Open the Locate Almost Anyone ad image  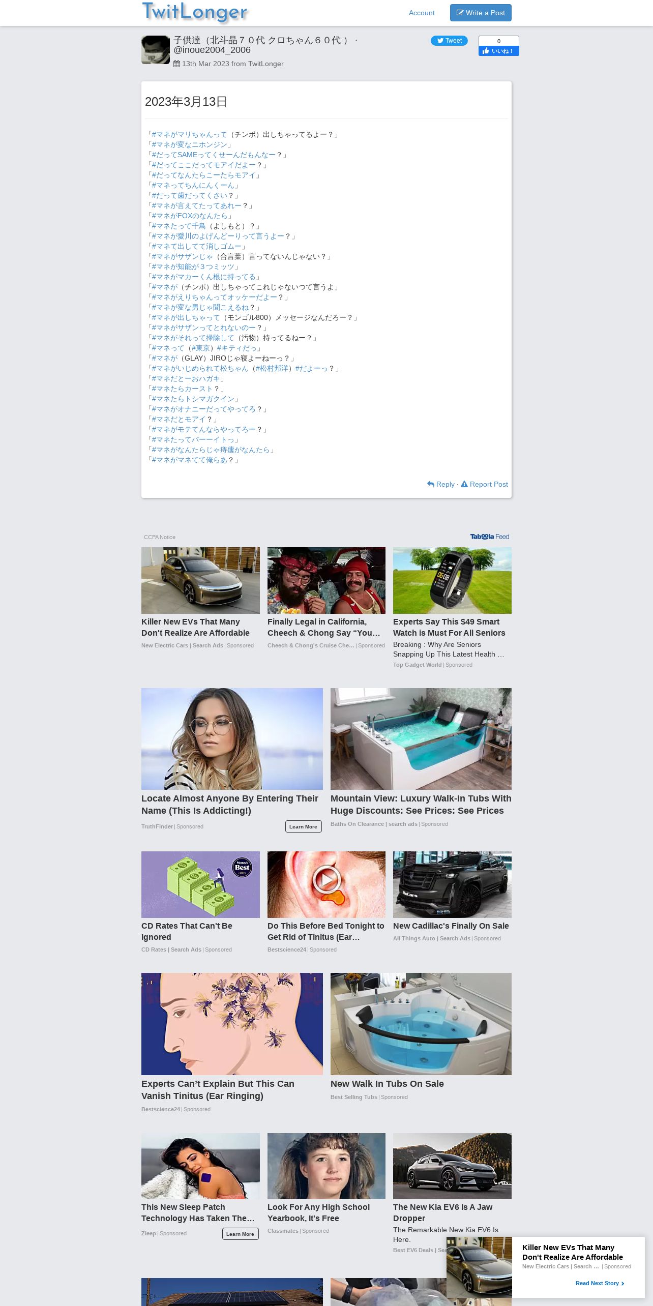232,739
